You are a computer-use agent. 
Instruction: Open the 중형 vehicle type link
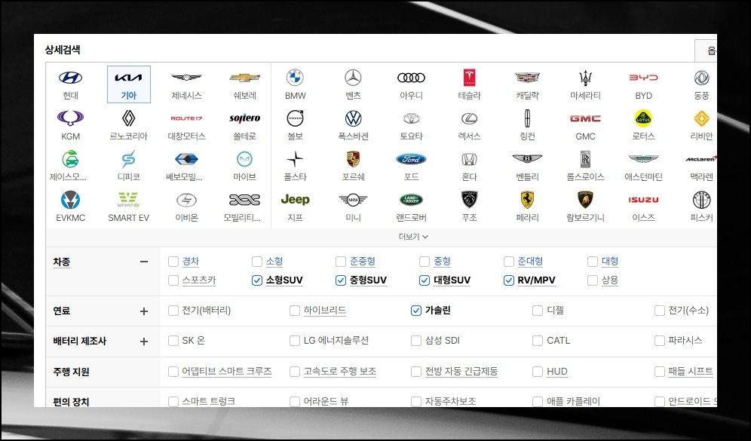click(442, 262)
